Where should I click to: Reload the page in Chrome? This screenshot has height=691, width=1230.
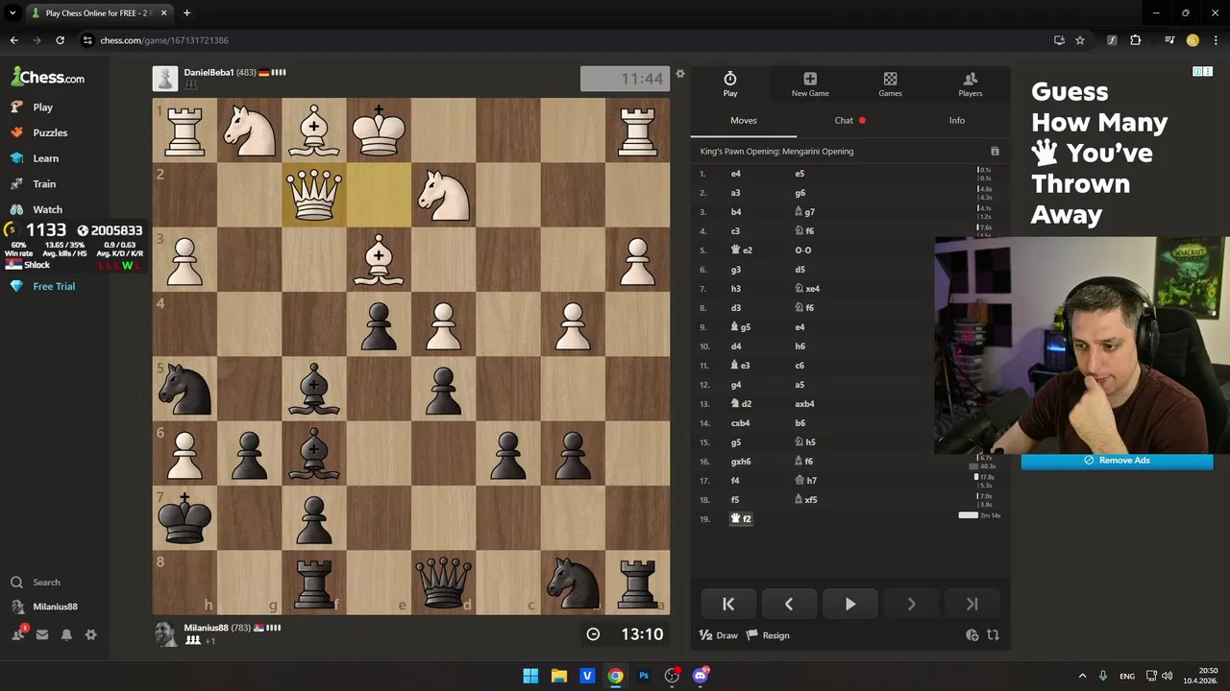click(60, 40)
